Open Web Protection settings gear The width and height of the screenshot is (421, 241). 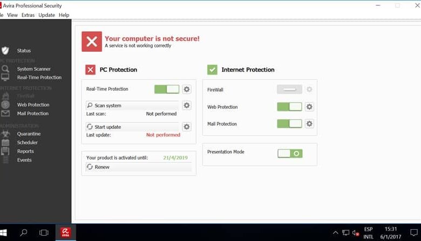coord(309,107)
